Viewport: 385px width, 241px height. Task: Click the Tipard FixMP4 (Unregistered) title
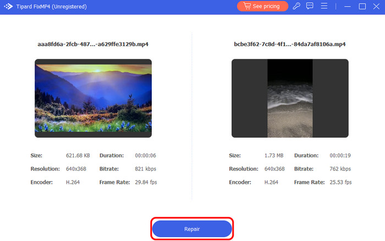coord(51,7)
